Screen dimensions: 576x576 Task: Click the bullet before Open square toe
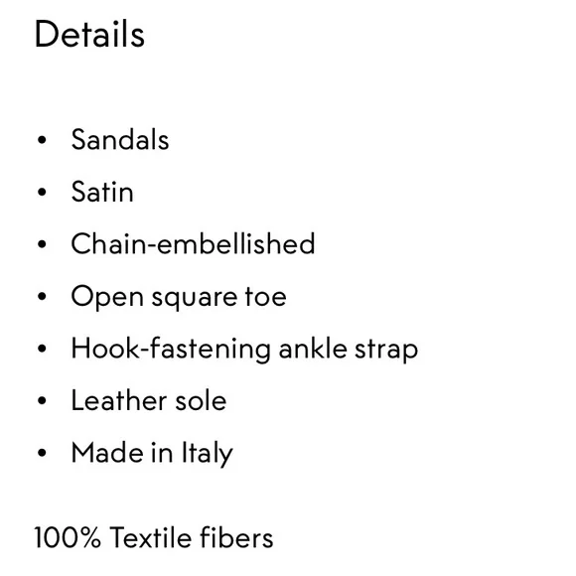[x=42, y=296]
